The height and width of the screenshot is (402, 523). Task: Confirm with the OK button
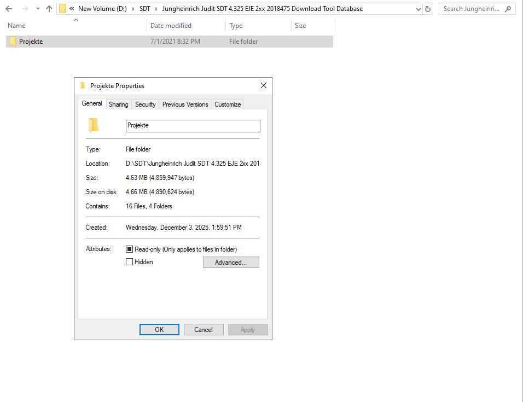(159, 330)
